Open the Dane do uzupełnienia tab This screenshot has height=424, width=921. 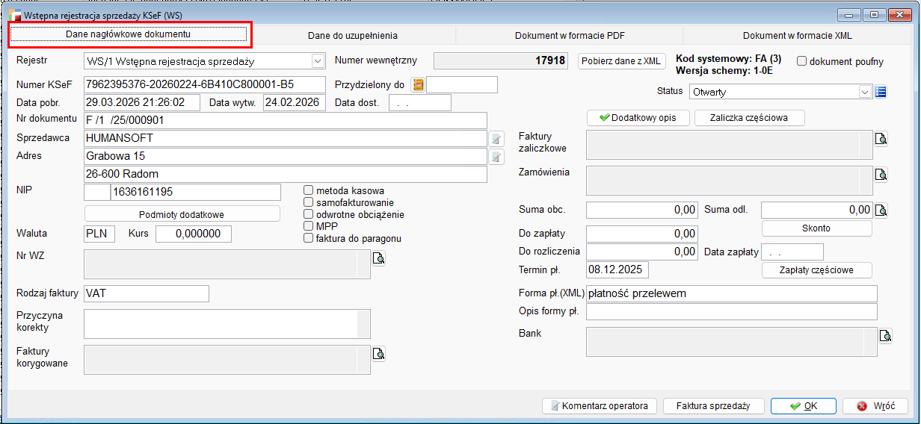pyautogui.click(x=353, y=35)
